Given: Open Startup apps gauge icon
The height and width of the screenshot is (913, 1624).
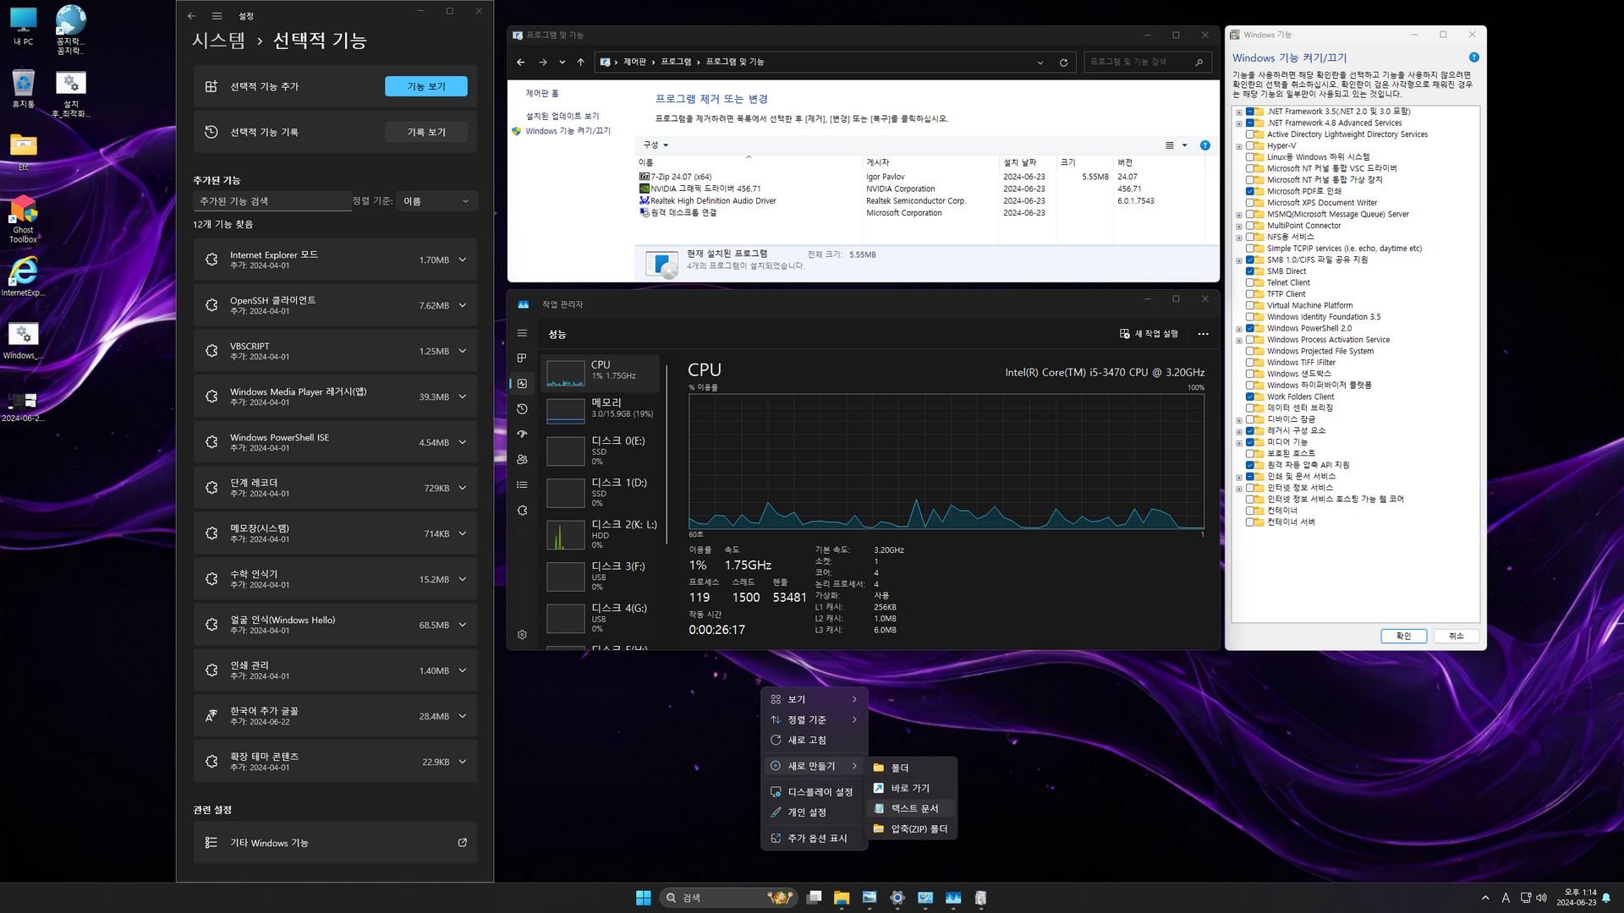Looking at the screenshot, I should 522,435.
